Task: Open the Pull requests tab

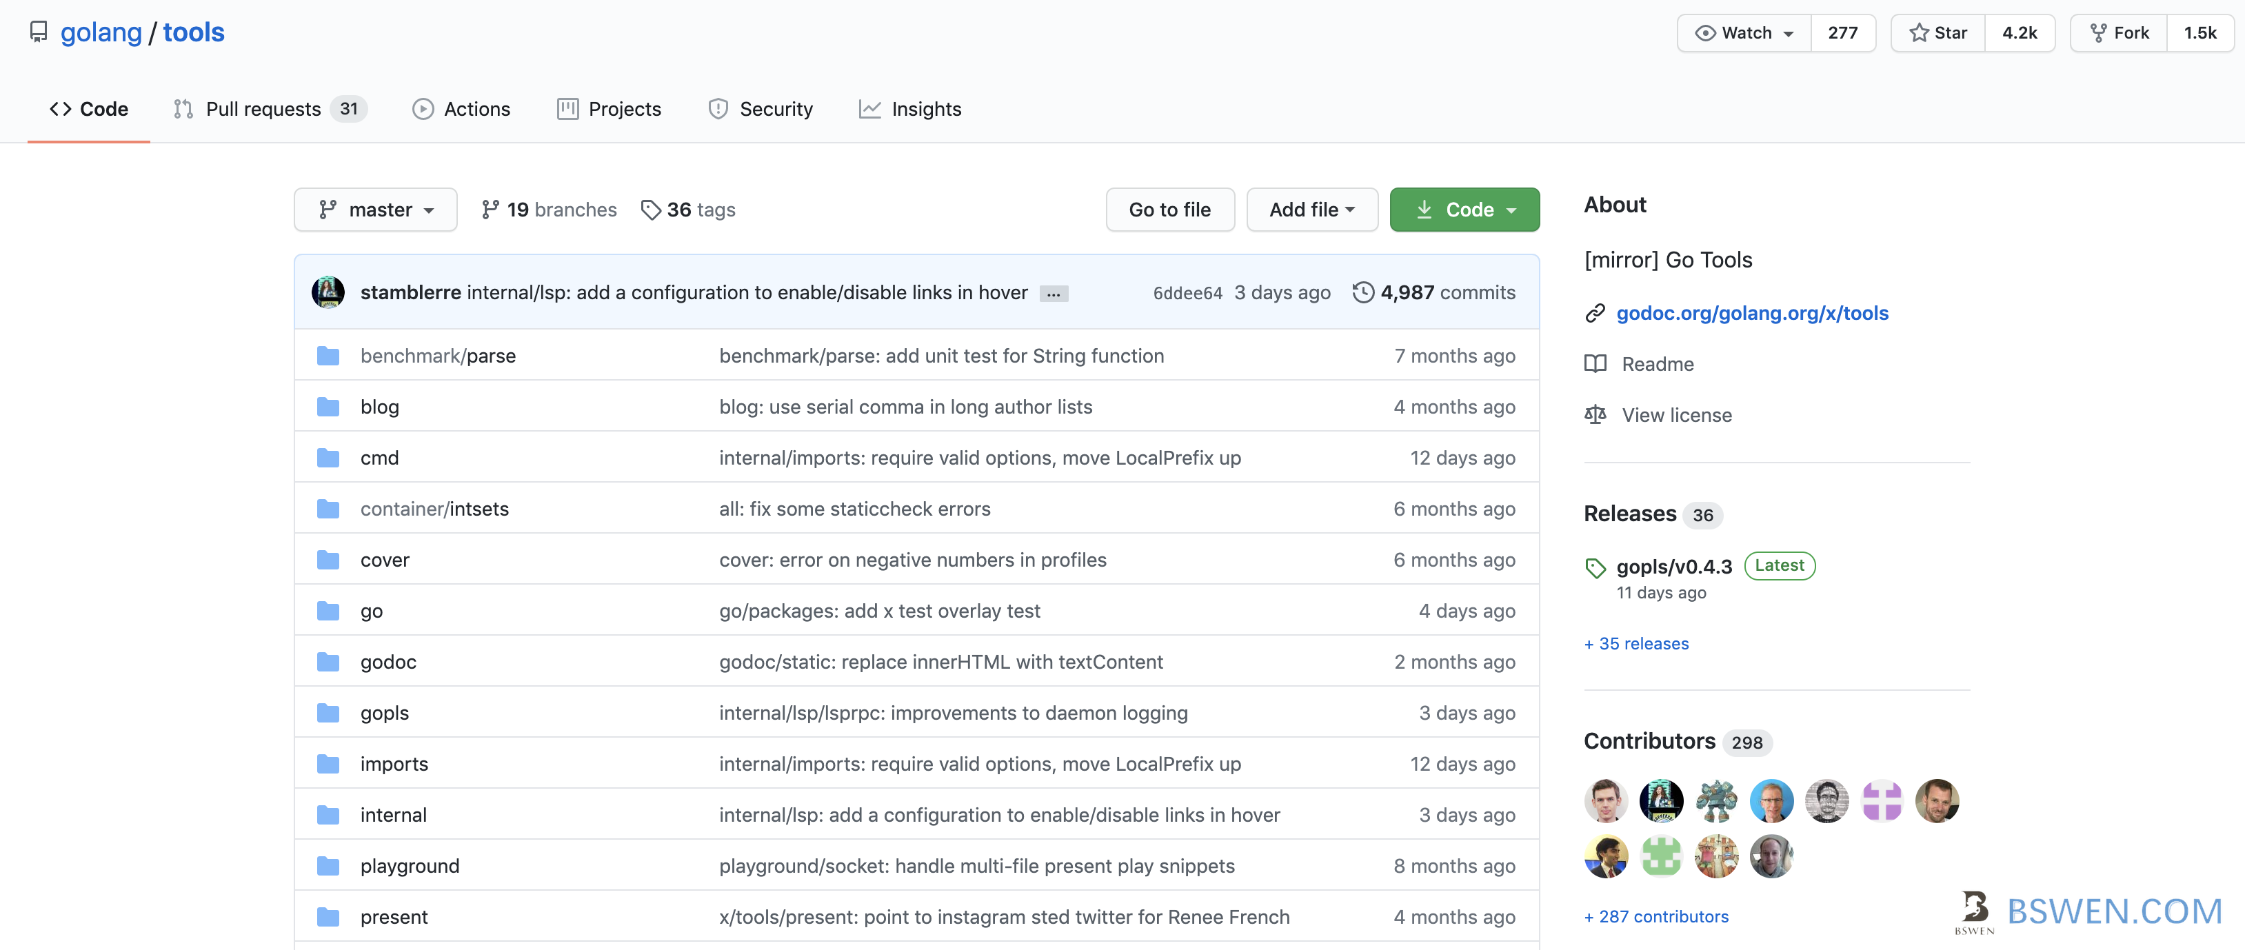Action: click(x=270, y=109)
